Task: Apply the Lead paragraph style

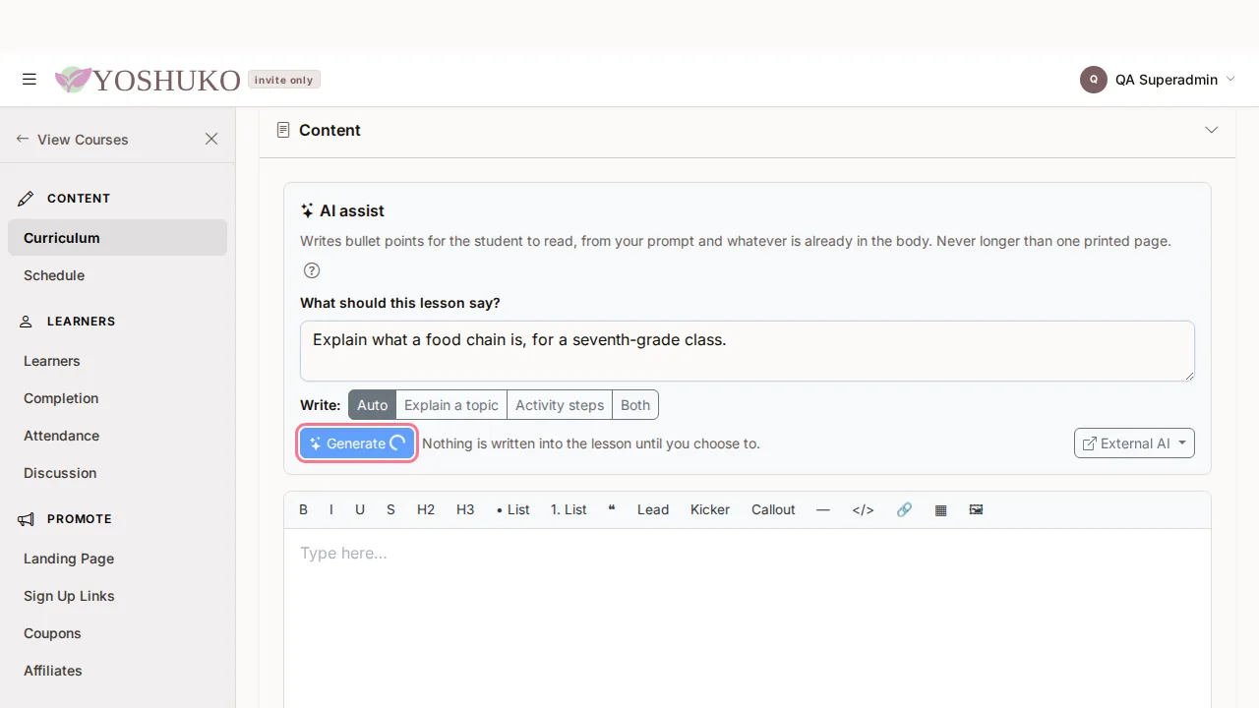Action: click(x=653, y=509)
